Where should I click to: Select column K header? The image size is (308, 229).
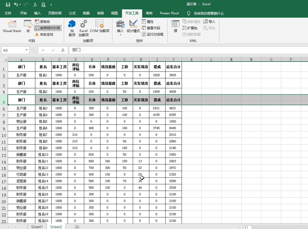click(x=192, y=59)
